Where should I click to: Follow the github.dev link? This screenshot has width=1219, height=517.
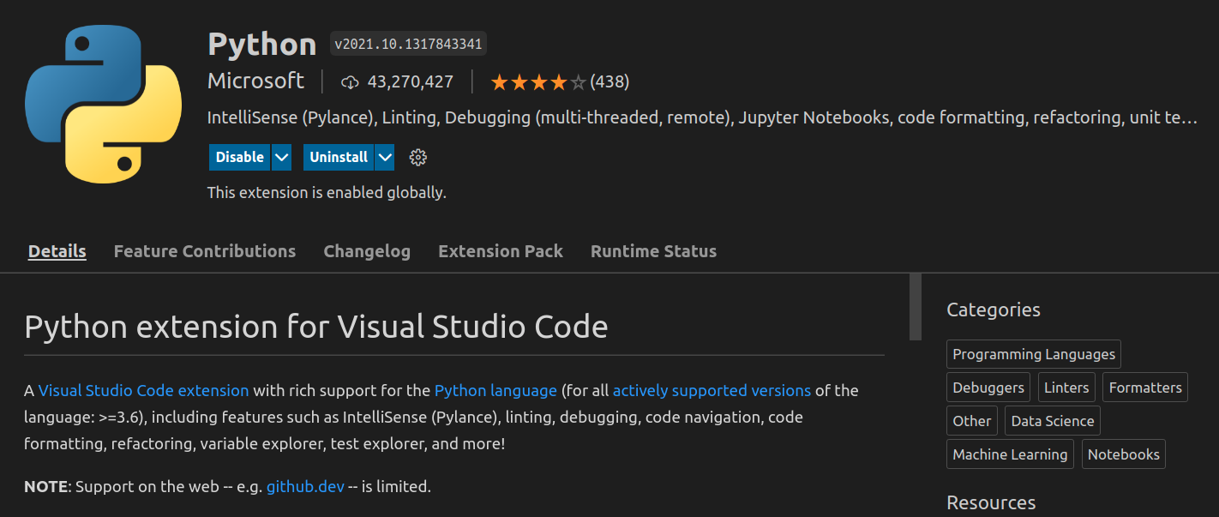(305, 487)
